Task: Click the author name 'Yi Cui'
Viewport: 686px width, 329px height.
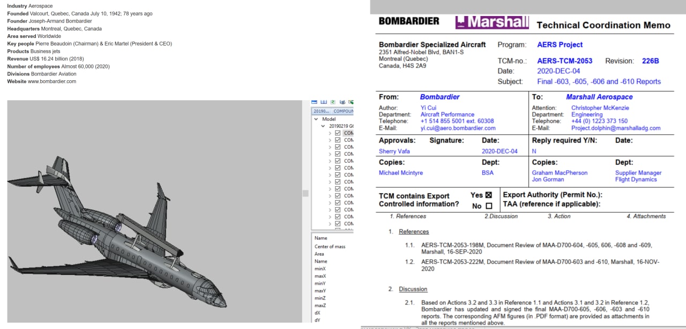Action: (428, 108)
